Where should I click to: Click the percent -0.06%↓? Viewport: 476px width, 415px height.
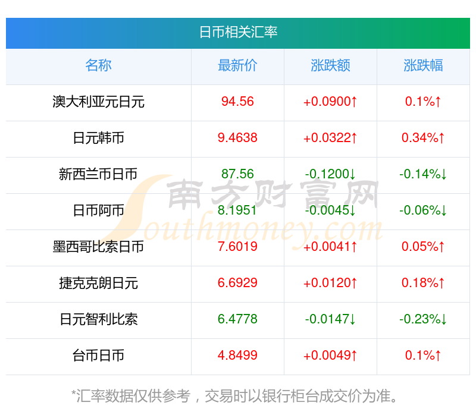423,210
